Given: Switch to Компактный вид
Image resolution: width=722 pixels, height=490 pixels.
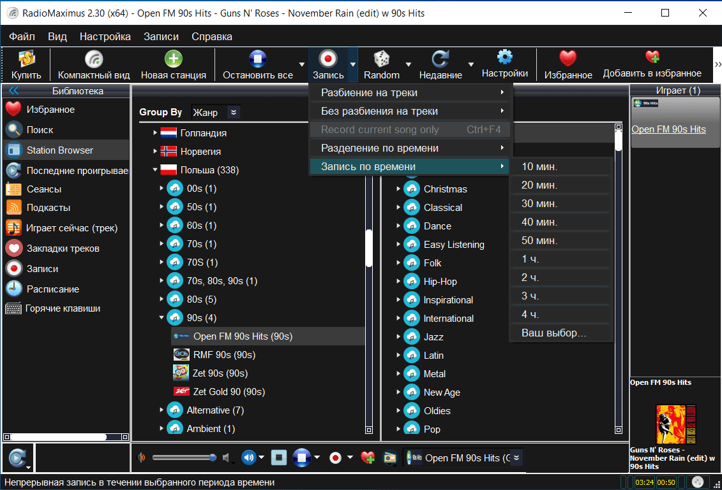Looking at the screenshot, I should coord(94,65).
